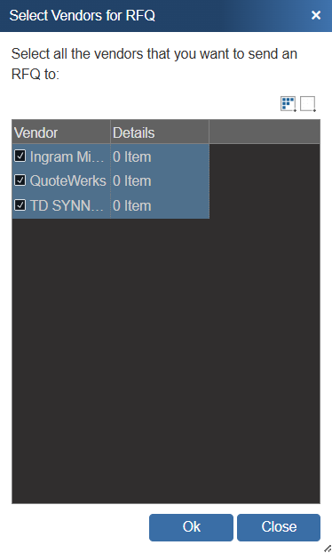332x553 pixels.
Task: Close the dialog with the X icon
Action: [x=316, y=15]
